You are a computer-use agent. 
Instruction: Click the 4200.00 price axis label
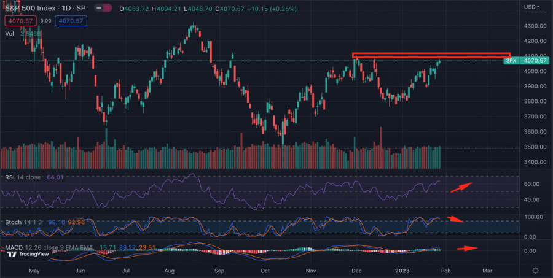pos(535,41)
